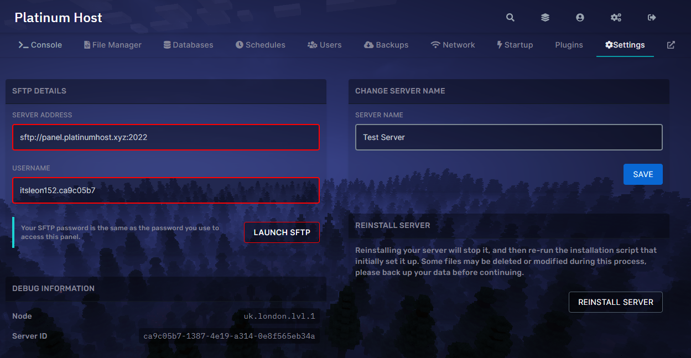
Task: Go to the Databases tab
Action: click(x=188, y=45)
